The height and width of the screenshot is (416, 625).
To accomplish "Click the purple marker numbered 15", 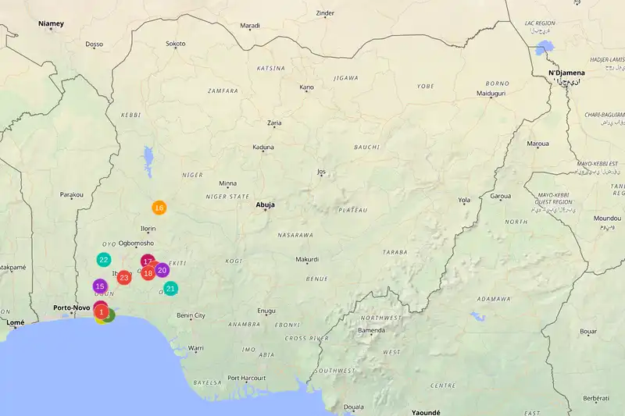I will [x=100, y=286].
